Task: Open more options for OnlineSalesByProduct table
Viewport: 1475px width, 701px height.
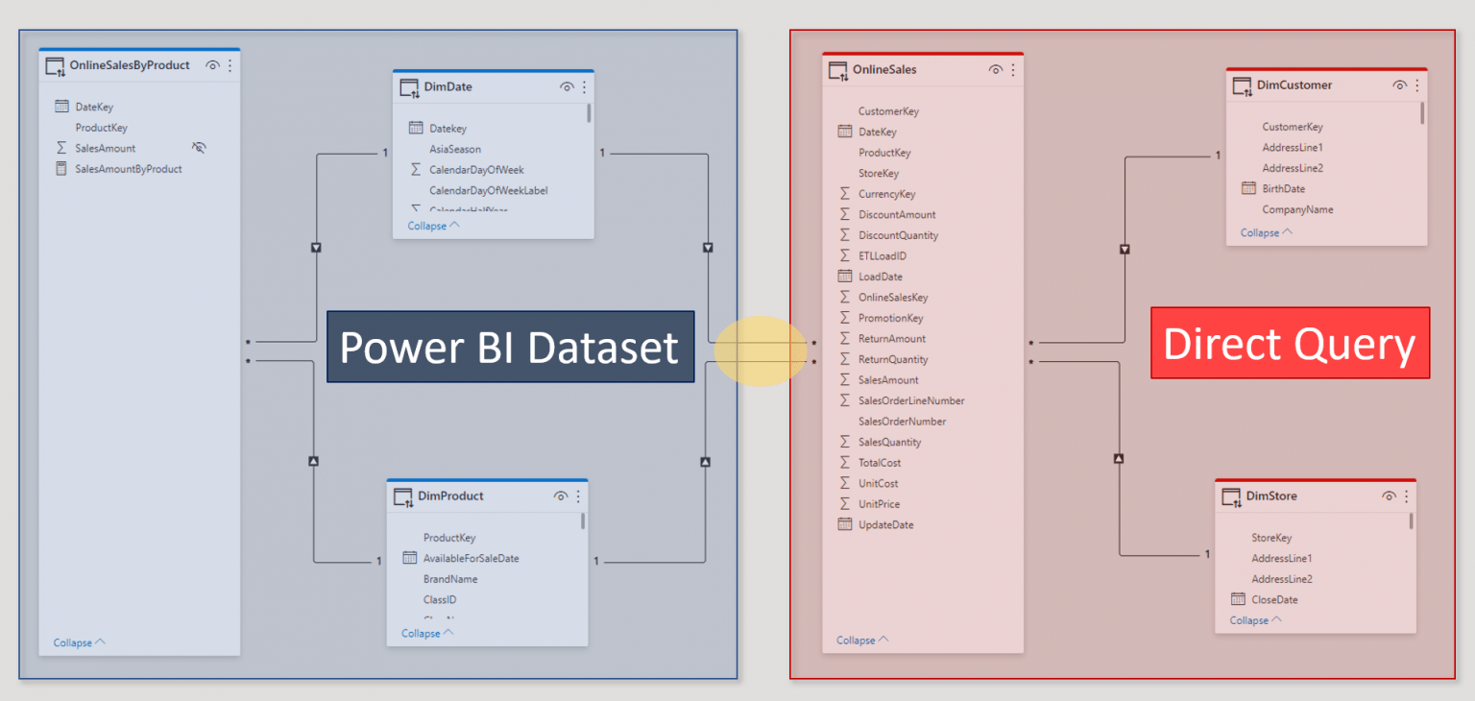Action: (230, 65)
